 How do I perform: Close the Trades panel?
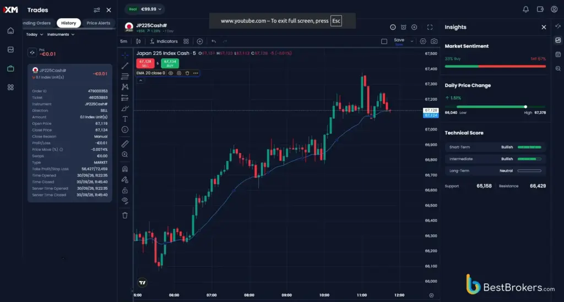[109, 10]
